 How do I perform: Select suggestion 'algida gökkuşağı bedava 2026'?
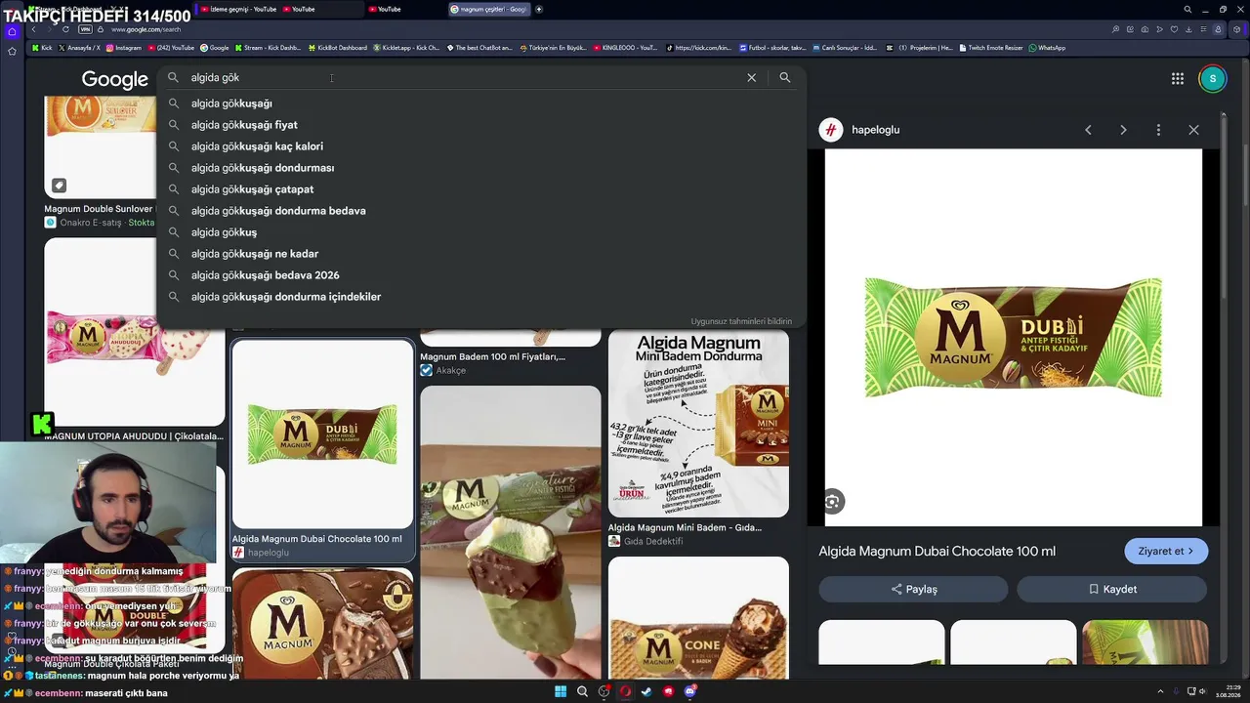coord(481,275)
